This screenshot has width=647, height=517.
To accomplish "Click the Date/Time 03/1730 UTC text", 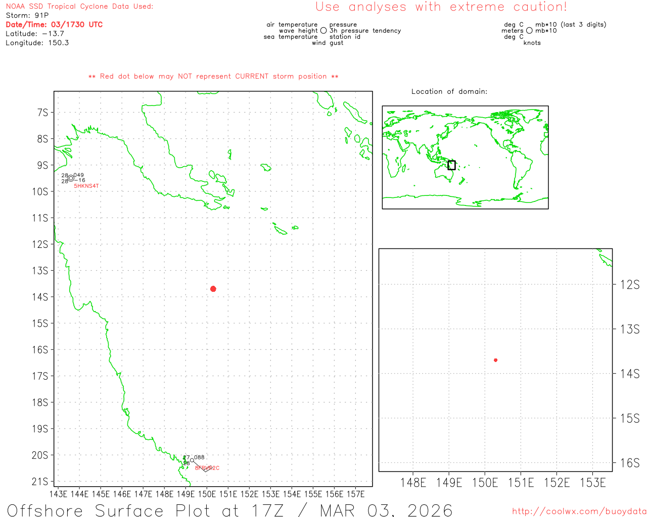I will 54,25.
